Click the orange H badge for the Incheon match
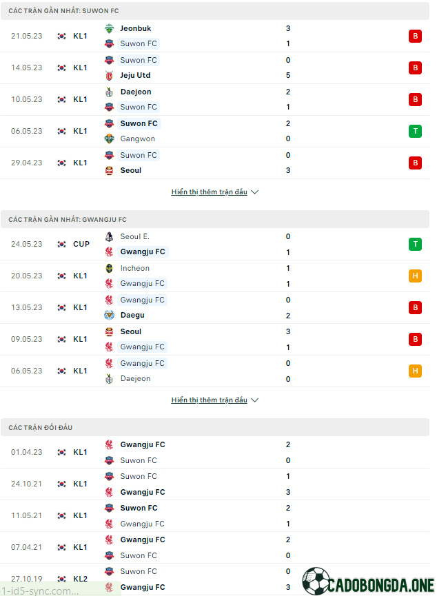The image size is (437, 596). pyautogui.click(x=416, y=276)
